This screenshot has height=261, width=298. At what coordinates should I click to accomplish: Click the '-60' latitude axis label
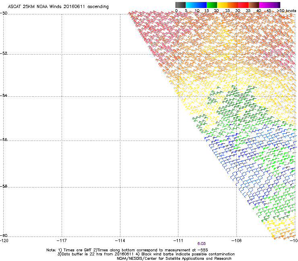(x=4, y=235)
